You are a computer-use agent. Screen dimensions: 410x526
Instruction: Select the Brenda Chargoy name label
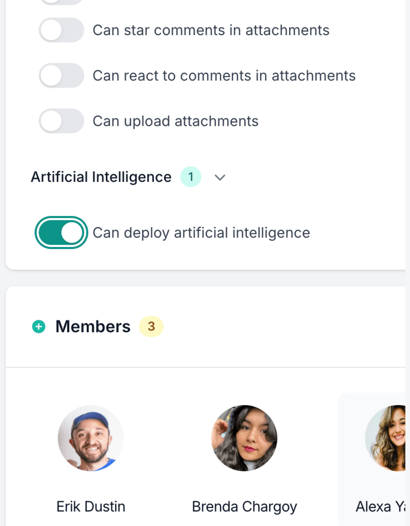point(244,506)
